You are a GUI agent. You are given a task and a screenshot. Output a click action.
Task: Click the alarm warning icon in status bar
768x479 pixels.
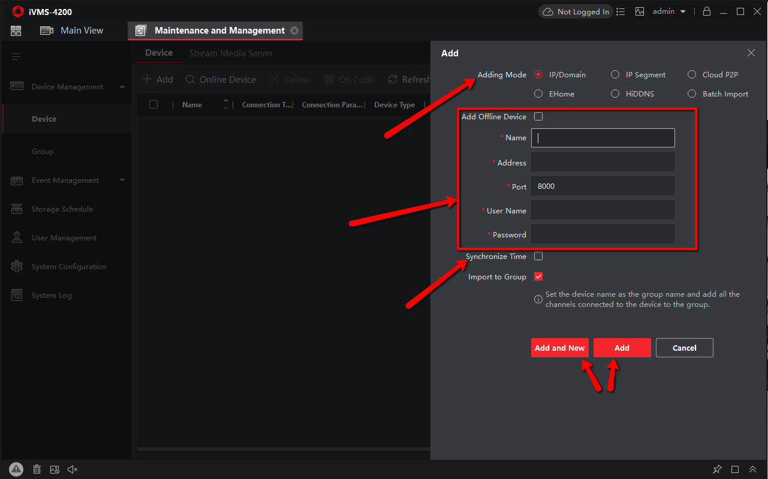tap(16, 469)
